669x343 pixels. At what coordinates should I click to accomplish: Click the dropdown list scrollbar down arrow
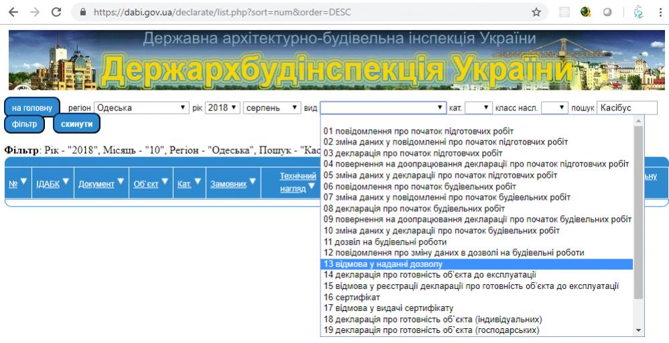pos(637,330)
